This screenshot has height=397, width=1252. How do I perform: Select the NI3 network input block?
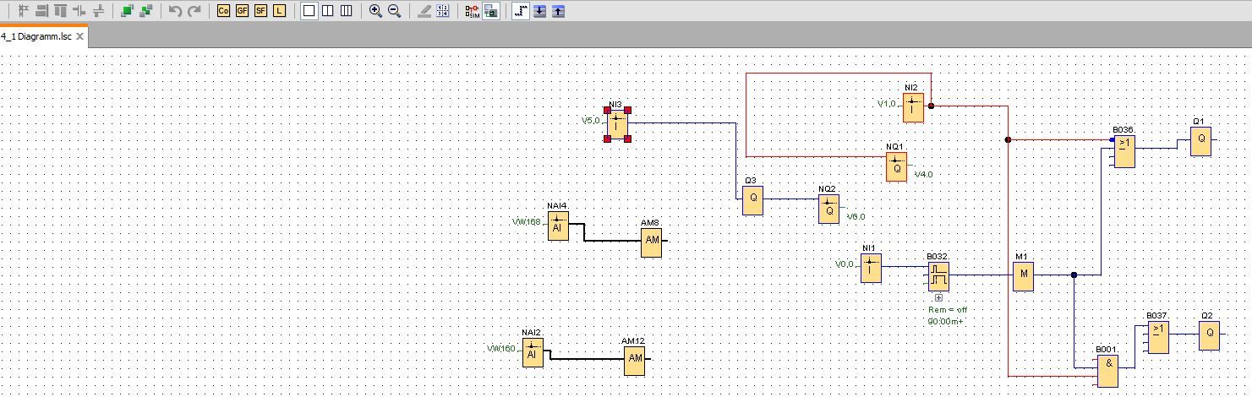point(617,124)
